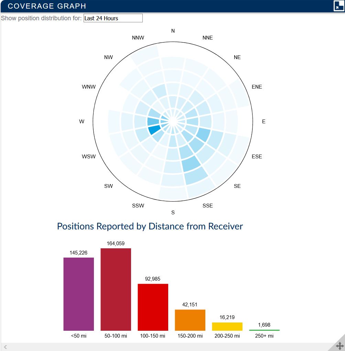Select the dark red 50-100 mi bar
The height and width of the screenshot is (351, 345).
point(116,289)
